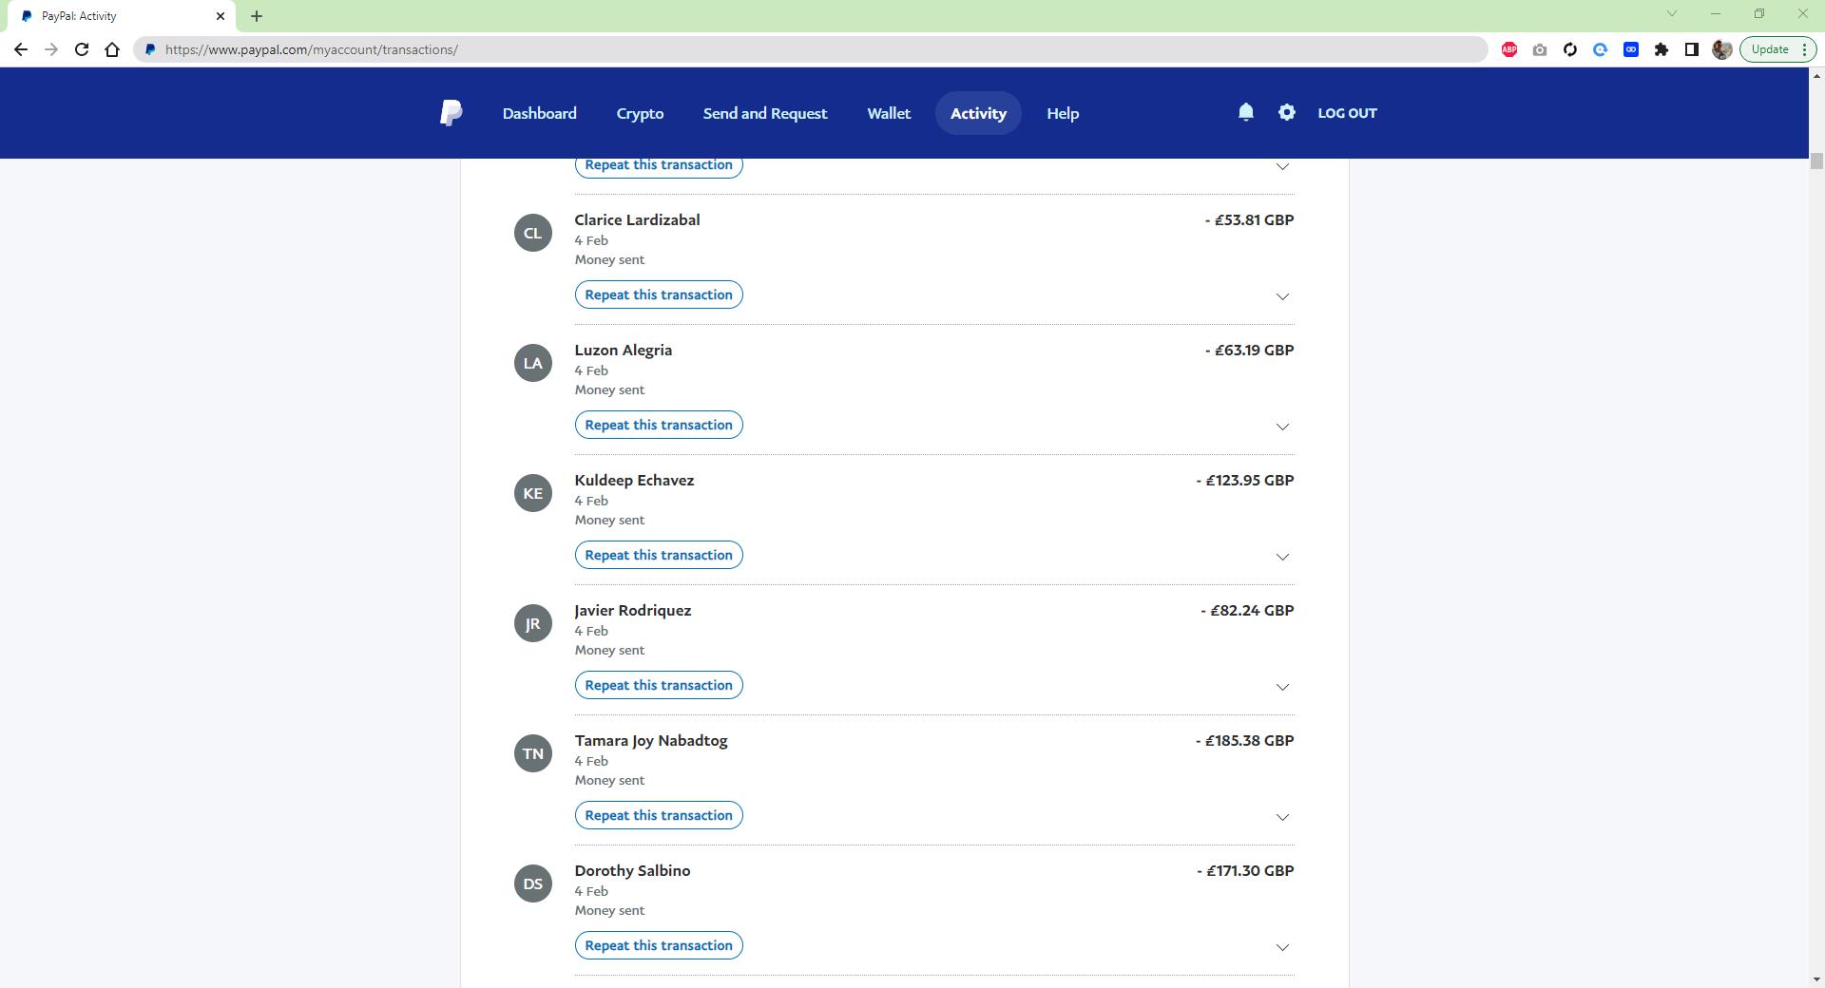Click the LOG OUT link
This screenshot has height=988, width=1825.
(1346, 113)
